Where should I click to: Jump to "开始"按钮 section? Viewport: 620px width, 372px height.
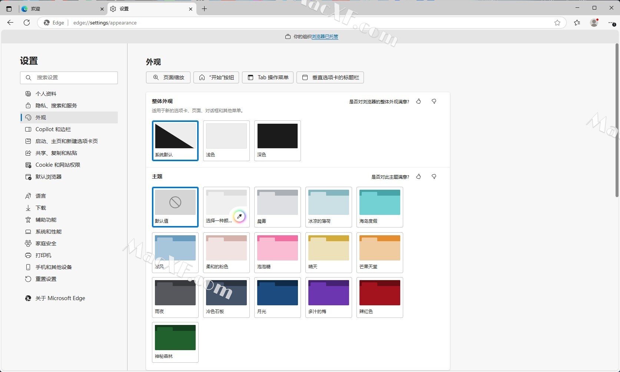pyautogui.click(x=216, y=77)
